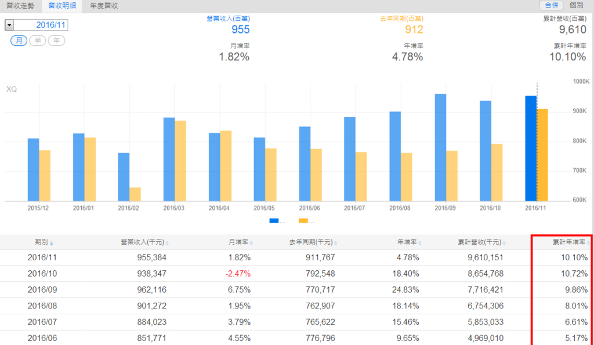The height and width of the screenshot is (345, 594).
Task: Select the 季 quarterly period button
Action: (38, 41)
